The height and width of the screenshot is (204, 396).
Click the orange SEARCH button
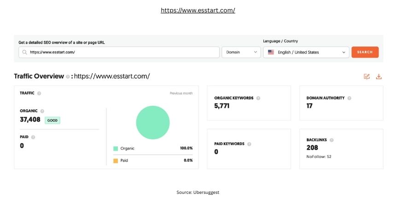(x=365, y=52)
